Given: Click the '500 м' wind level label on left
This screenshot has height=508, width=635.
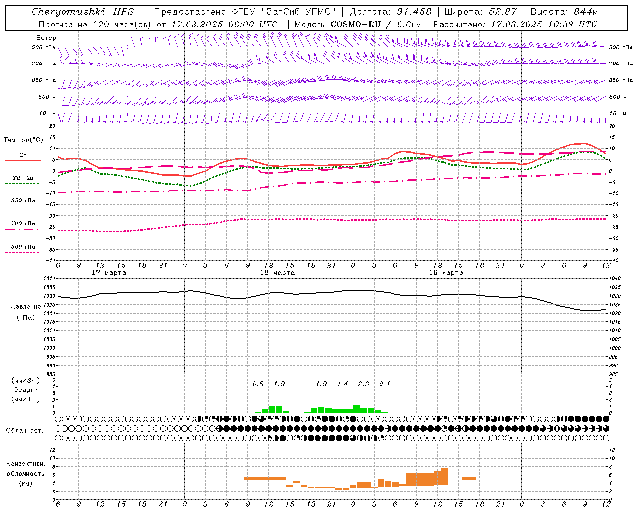Looking at the screenshot, I should coord(47,97).
